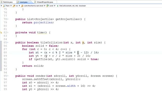Click highlighted y in 'int yt' line
The width and height of the screenshot is (162, 91).
[46, 56]
